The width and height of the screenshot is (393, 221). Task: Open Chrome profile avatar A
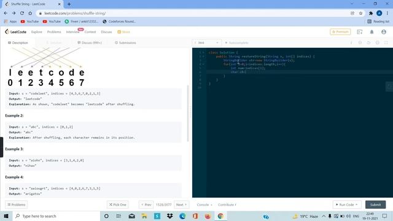tap(379, 14)
